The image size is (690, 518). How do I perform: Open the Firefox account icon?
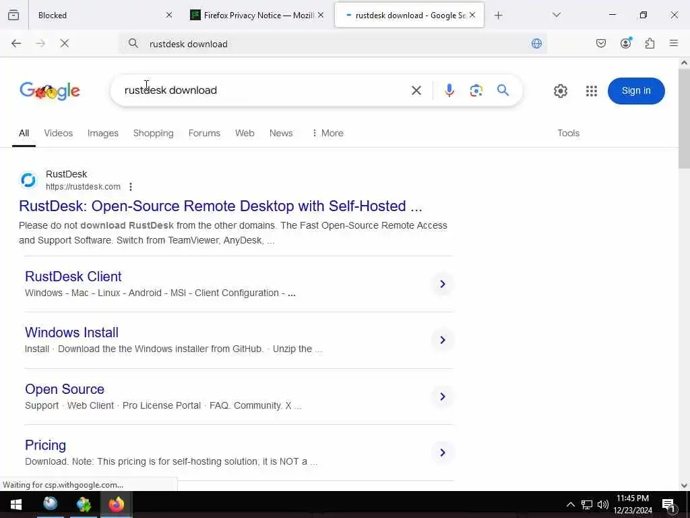point(626,43)
